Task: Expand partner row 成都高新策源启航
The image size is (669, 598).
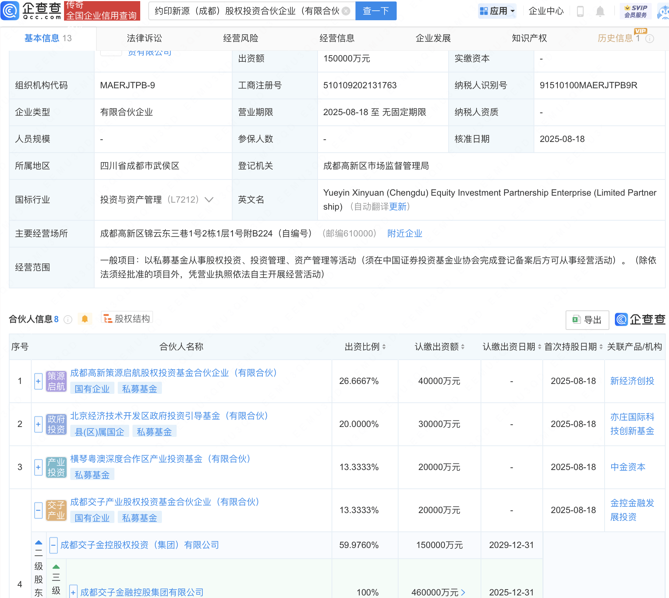Action: coord(38,381)
